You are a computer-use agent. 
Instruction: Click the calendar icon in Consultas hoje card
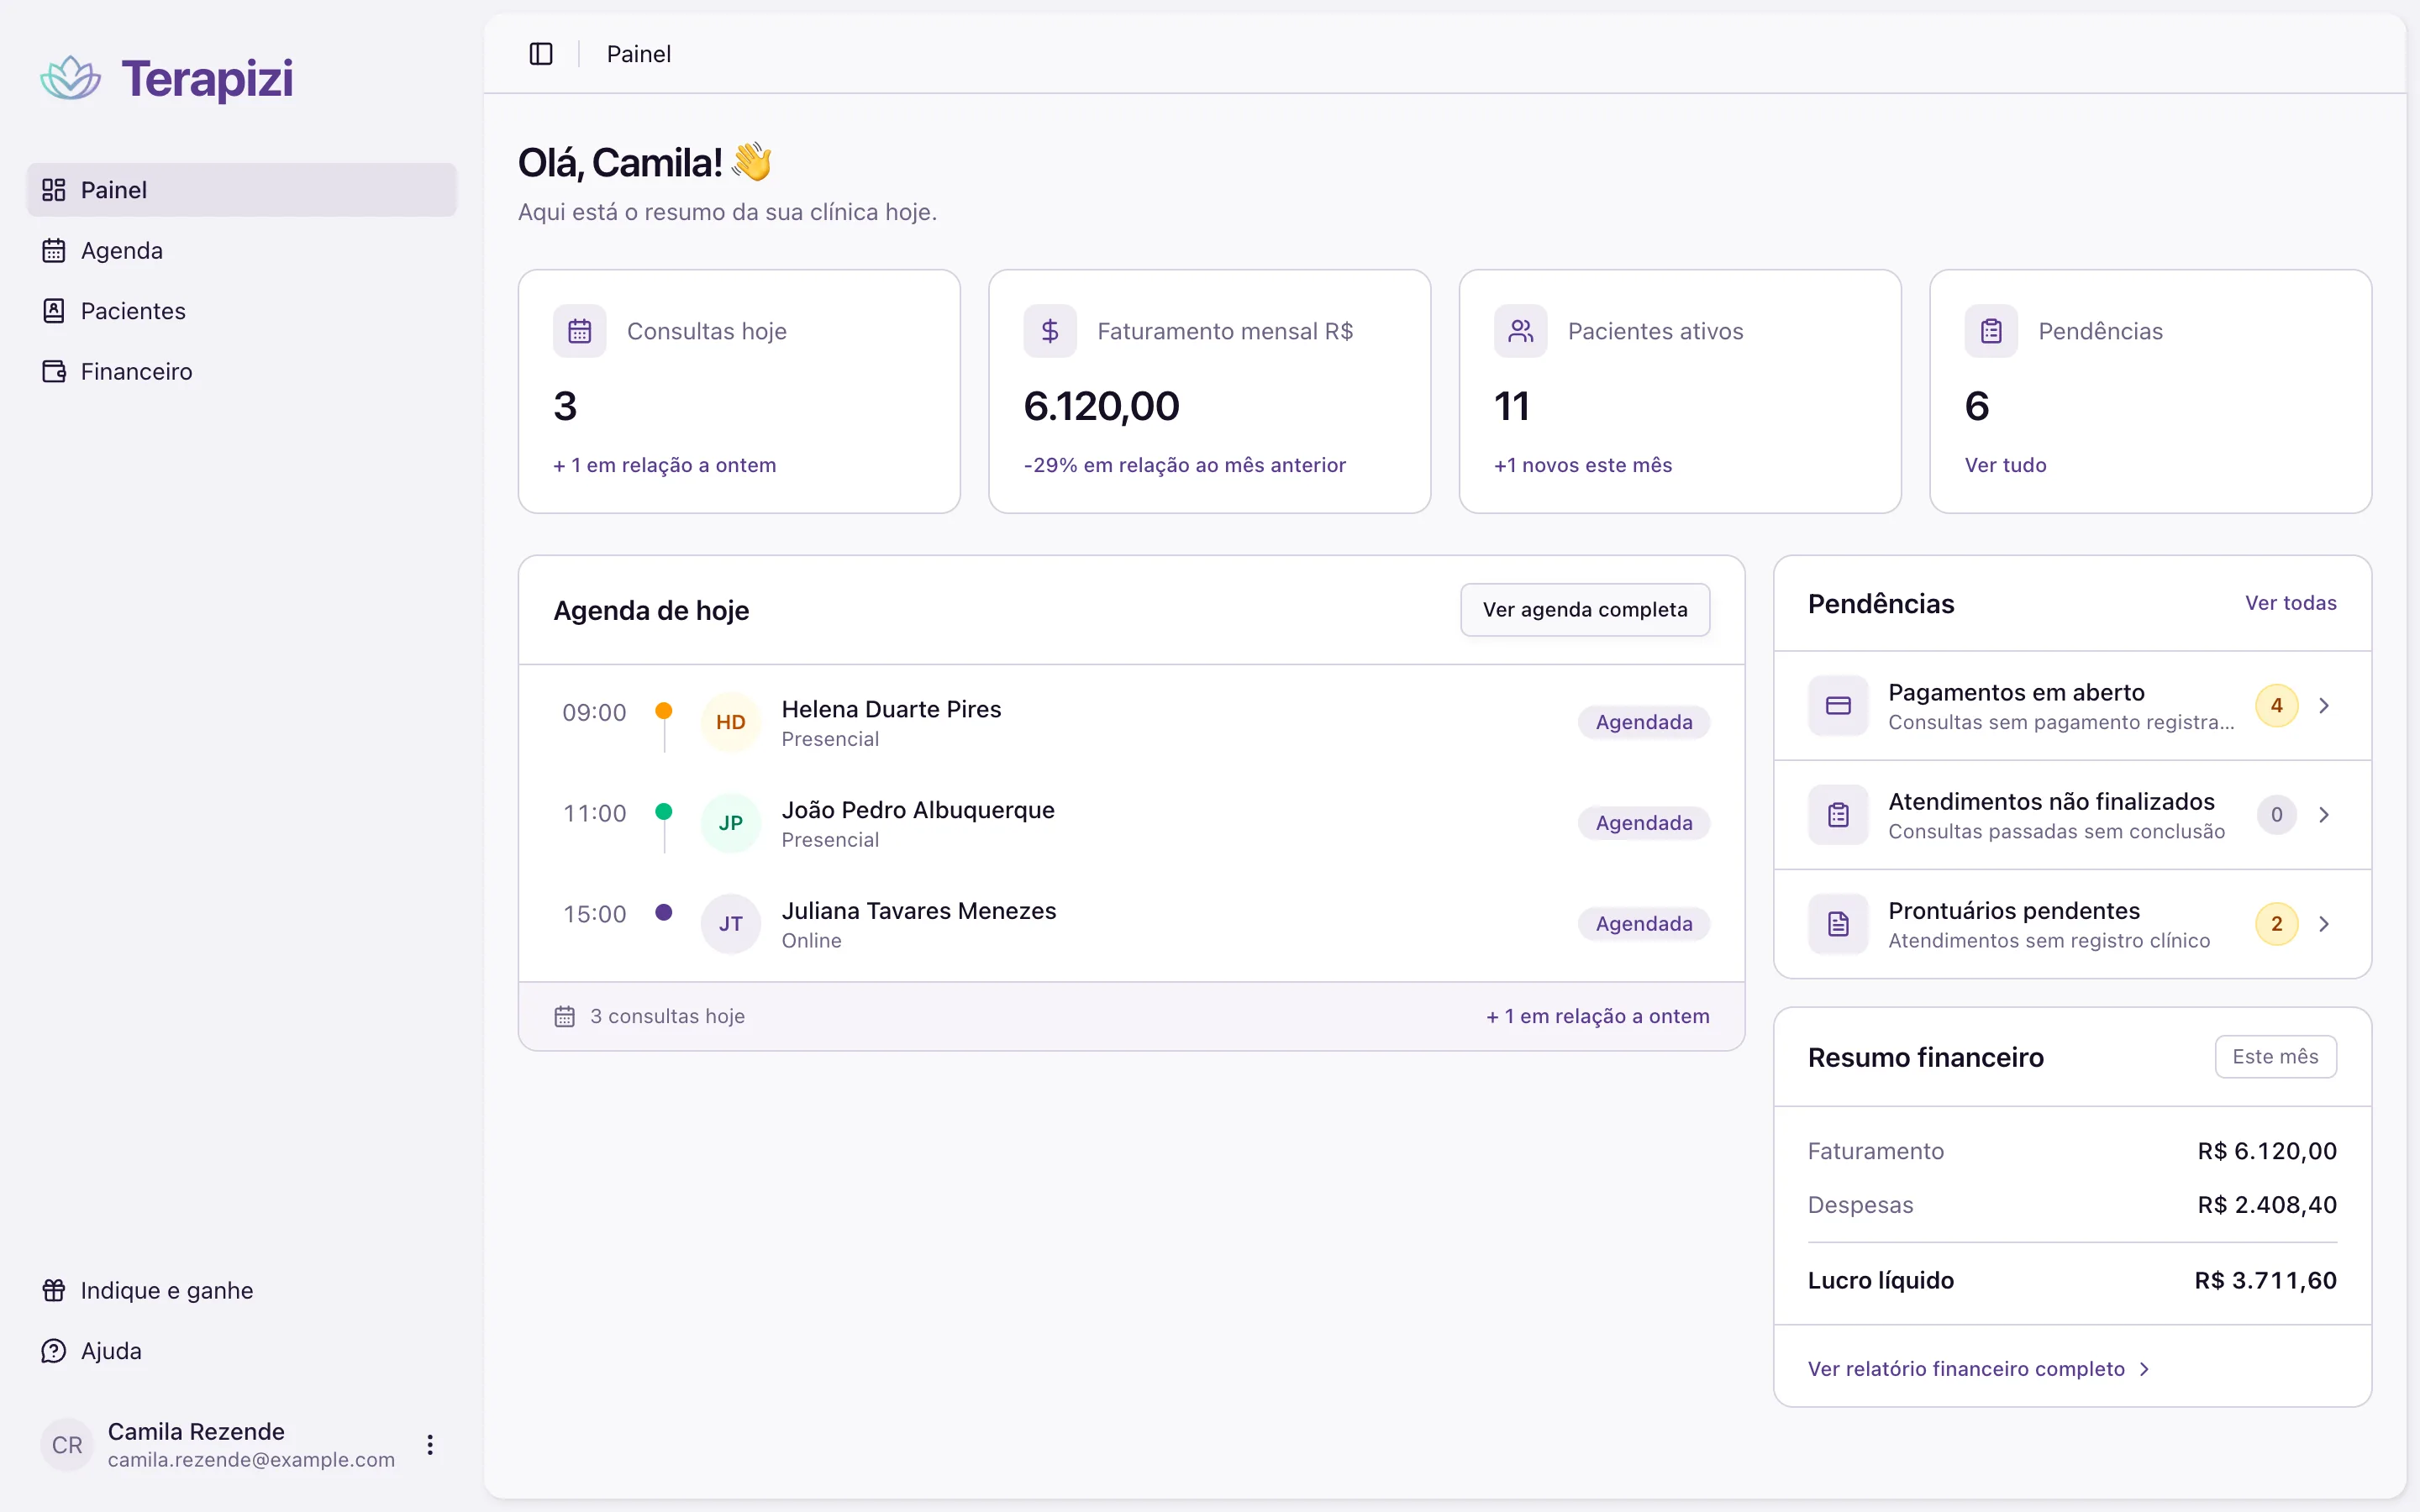click(x=580, y=331)
